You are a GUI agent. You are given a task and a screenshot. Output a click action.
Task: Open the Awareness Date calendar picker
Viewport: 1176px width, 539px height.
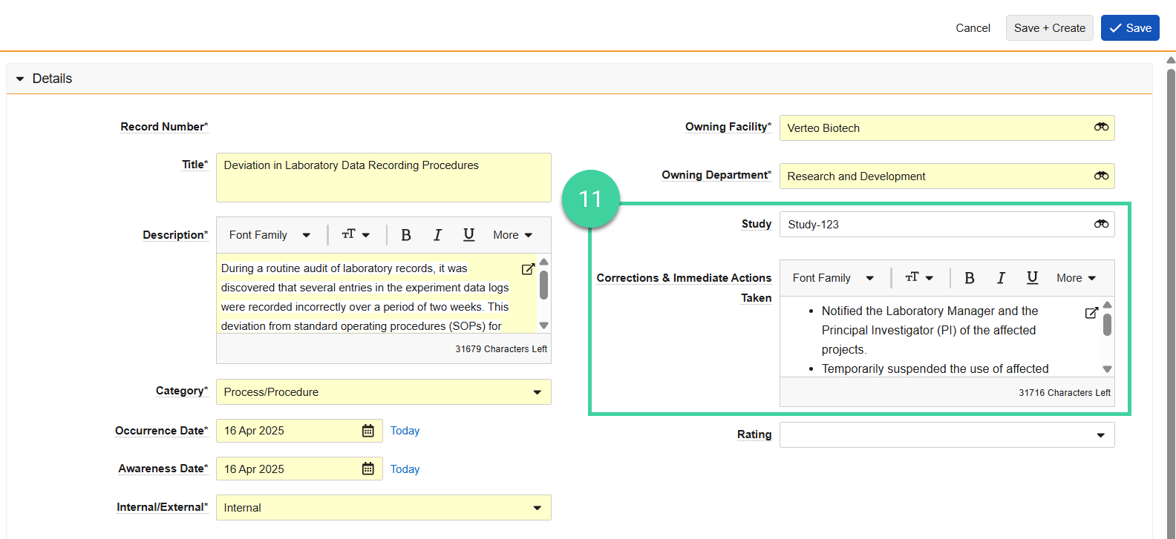[367, 469]
